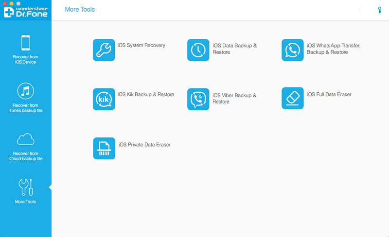Select the wrench and screwdriver More Tools icon
Image resolution: width=389 pixels, height=237 pixels.
26,187
